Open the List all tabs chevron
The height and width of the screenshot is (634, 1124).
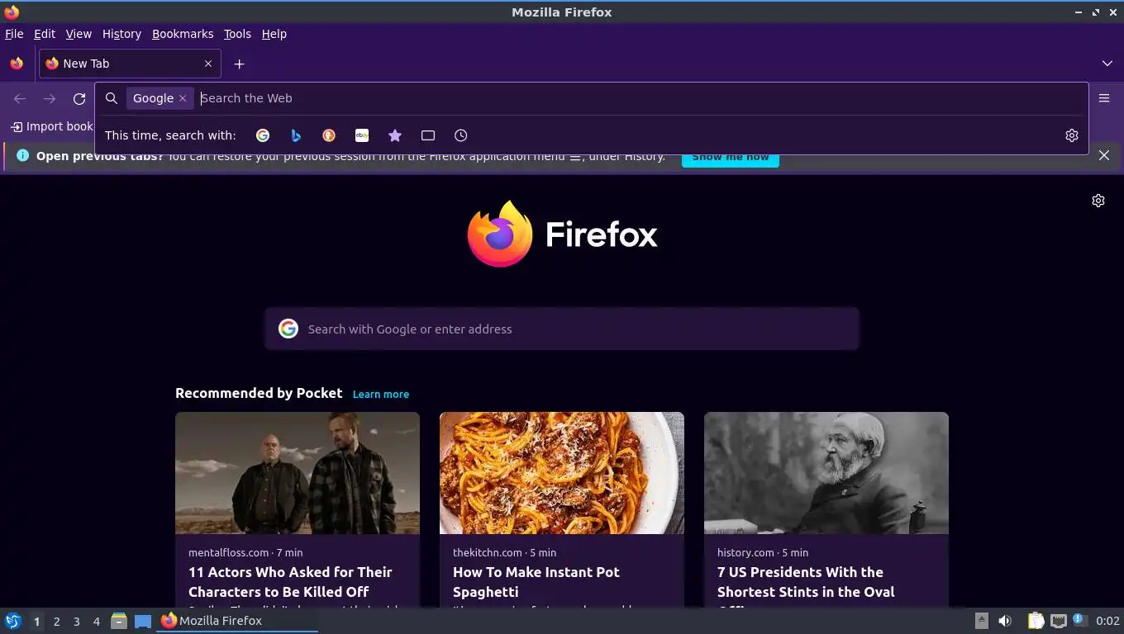click(x=1107, y=64)
